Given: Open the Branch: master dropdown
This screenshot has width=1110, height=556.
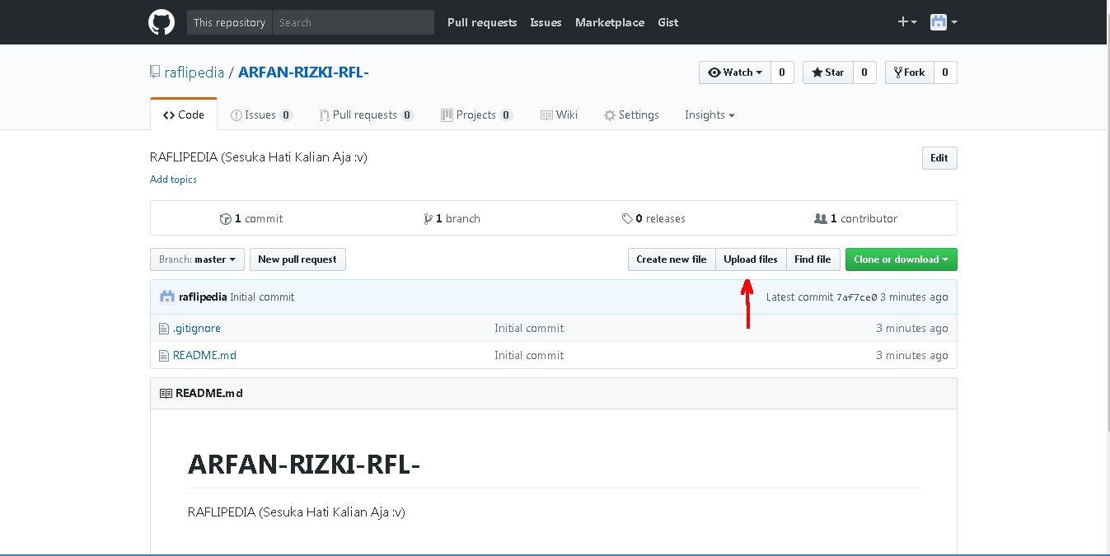Looking at the screenshot, I should pos(196,259).
